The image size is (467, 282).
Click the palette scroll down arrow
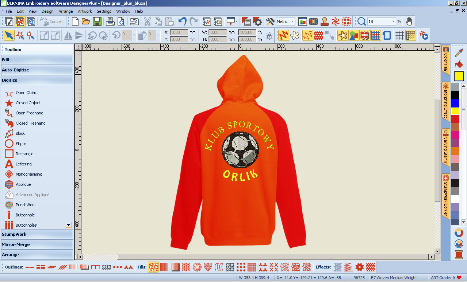point(464,222)
